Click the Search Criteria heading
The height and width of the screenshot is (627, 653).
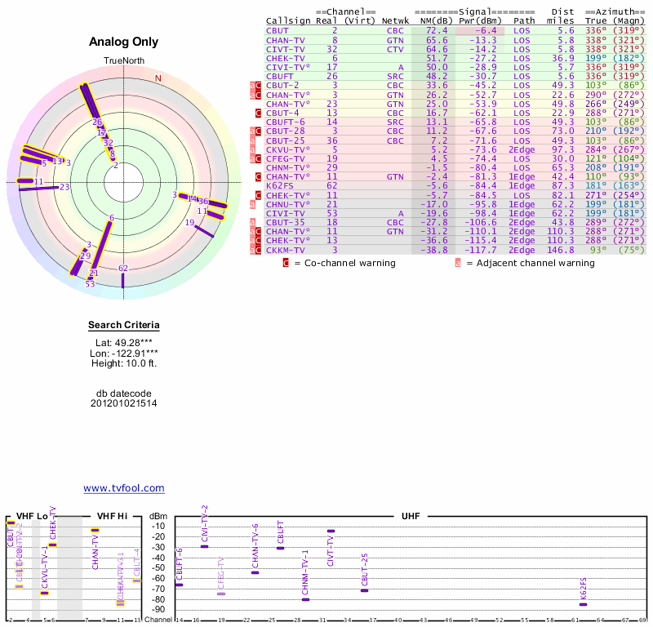(124, 325)
